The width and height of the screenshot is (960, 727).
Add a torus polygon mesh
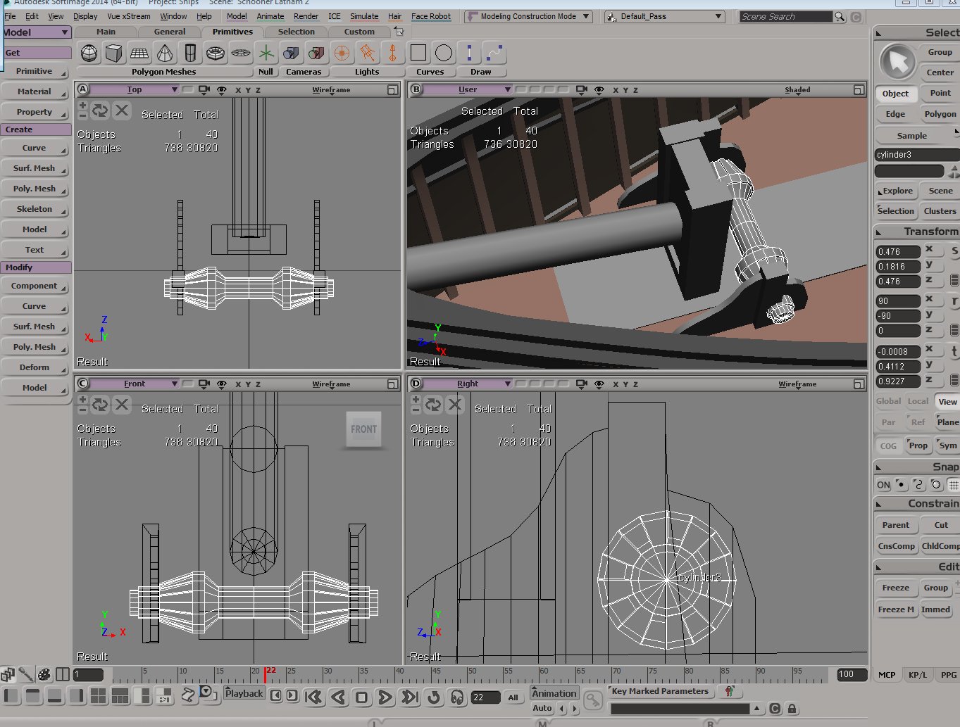click(216, 53)
